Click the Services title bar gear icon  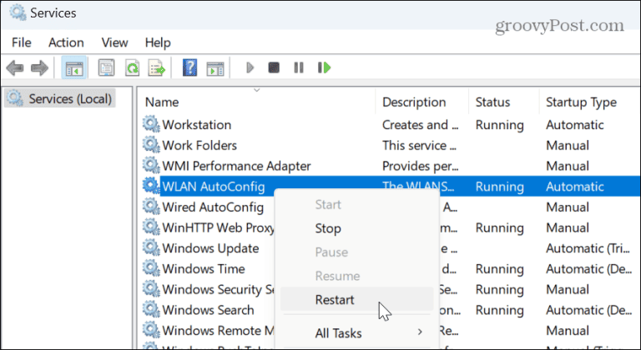[x=18, y=12]
